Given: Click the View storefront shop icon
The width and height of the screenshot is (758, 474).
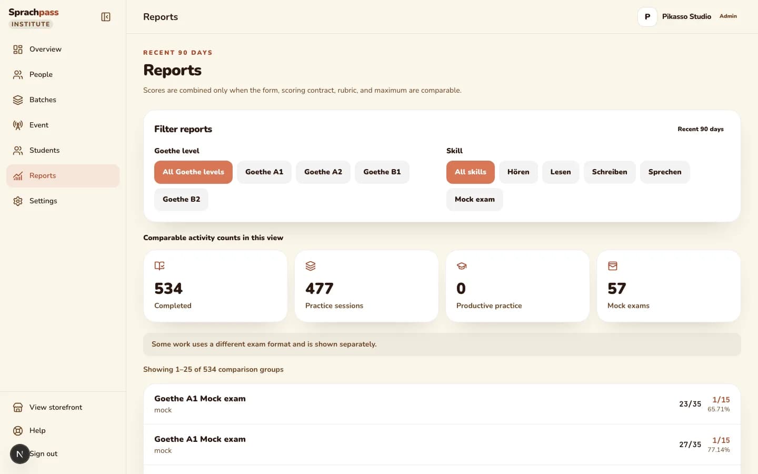Looking at the screenshot, I should (x=18, y=408).
